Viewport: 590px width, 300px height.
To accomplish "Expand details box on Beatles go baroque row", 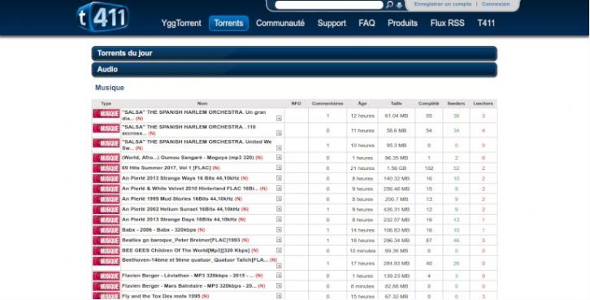I will (279, 240).
